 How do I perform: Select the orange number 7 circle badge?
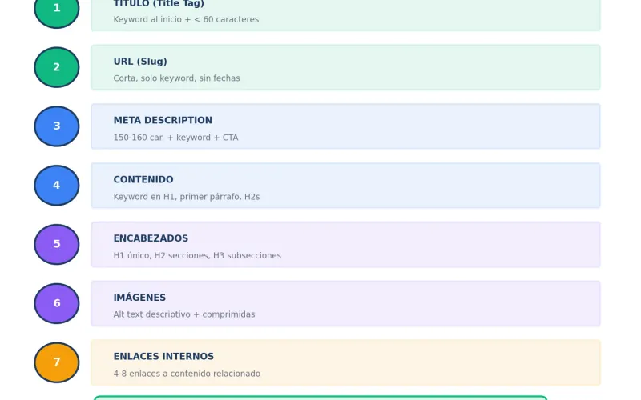tap(57, 362)
